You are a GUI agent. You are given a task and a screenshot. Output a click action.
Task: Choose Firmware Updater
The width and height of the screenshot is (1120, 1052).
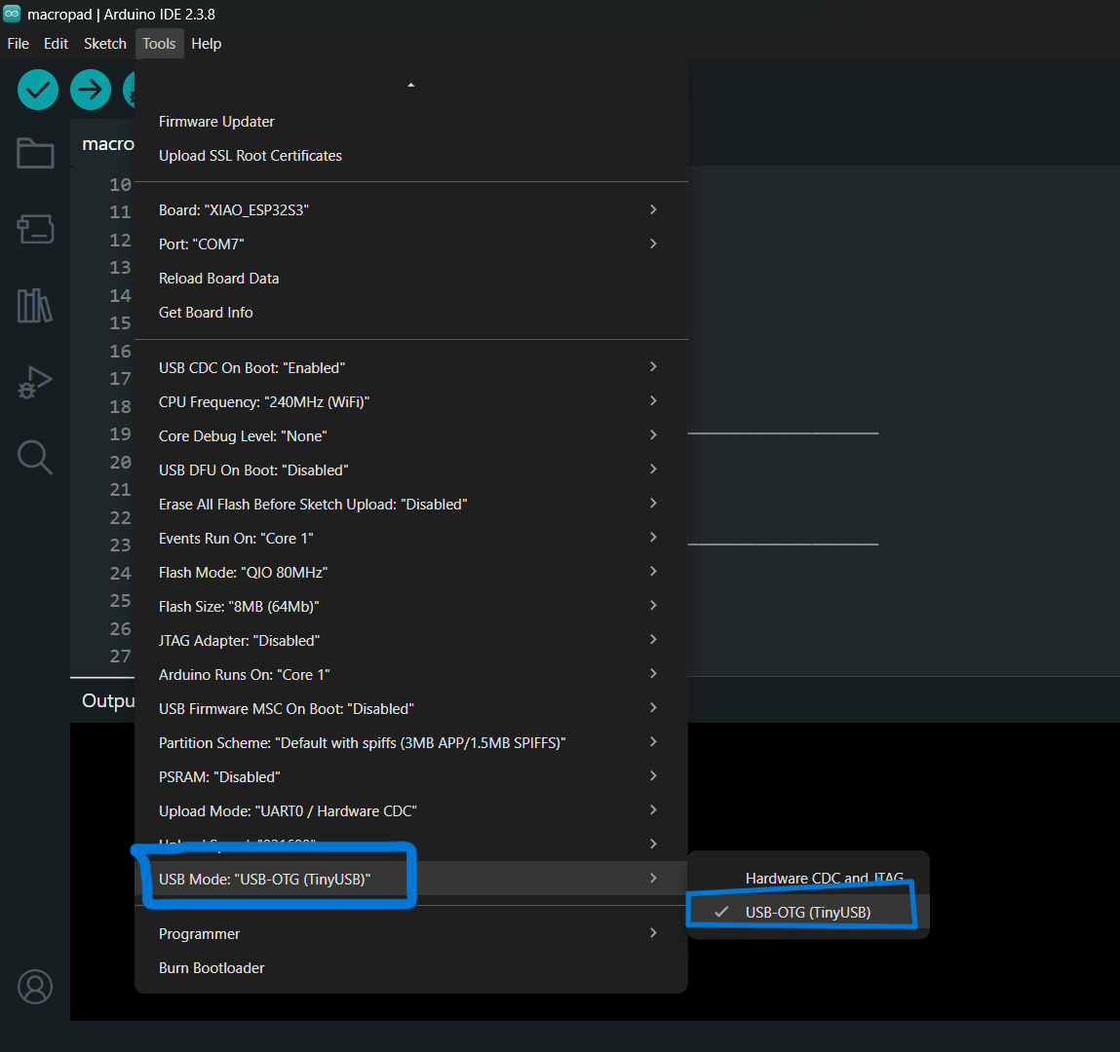pyautogui.click(x=410, y=122)
